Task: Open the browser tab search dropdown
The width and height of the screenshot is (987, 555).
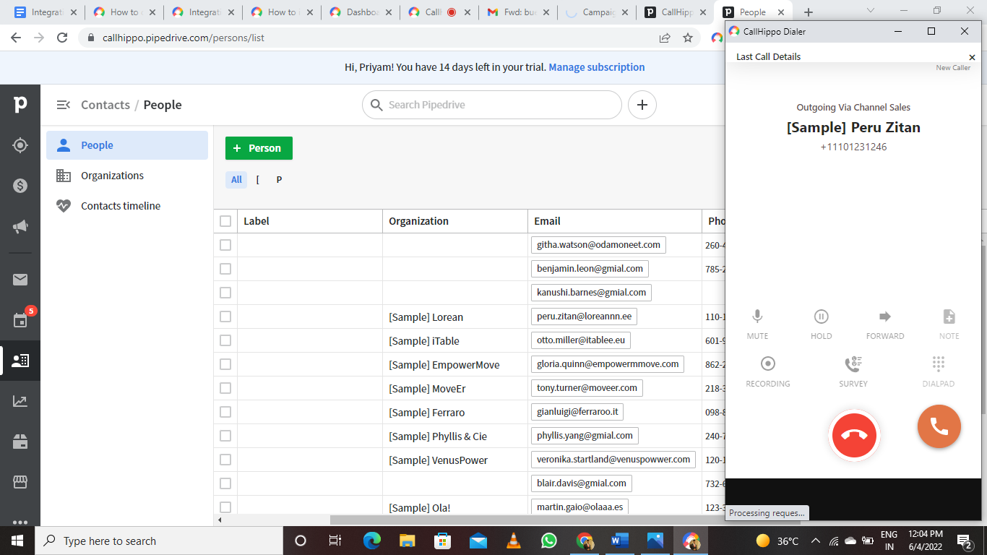Action: [870, 11]
